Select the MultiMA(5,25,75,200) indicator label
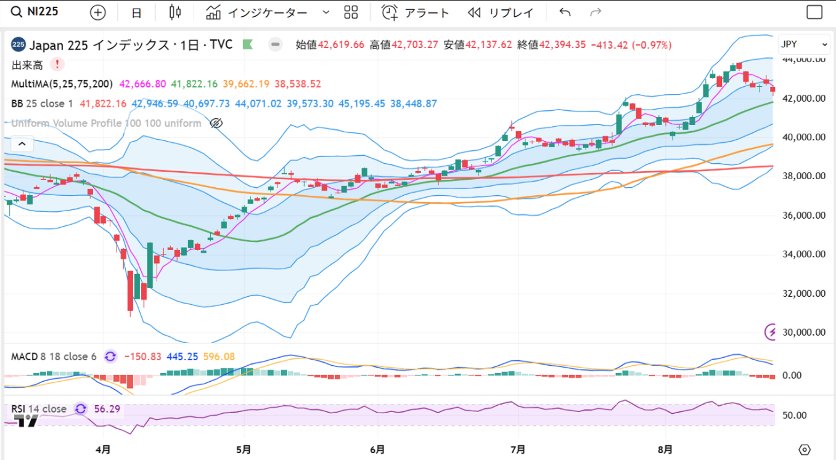 click(x=62, y=84)
